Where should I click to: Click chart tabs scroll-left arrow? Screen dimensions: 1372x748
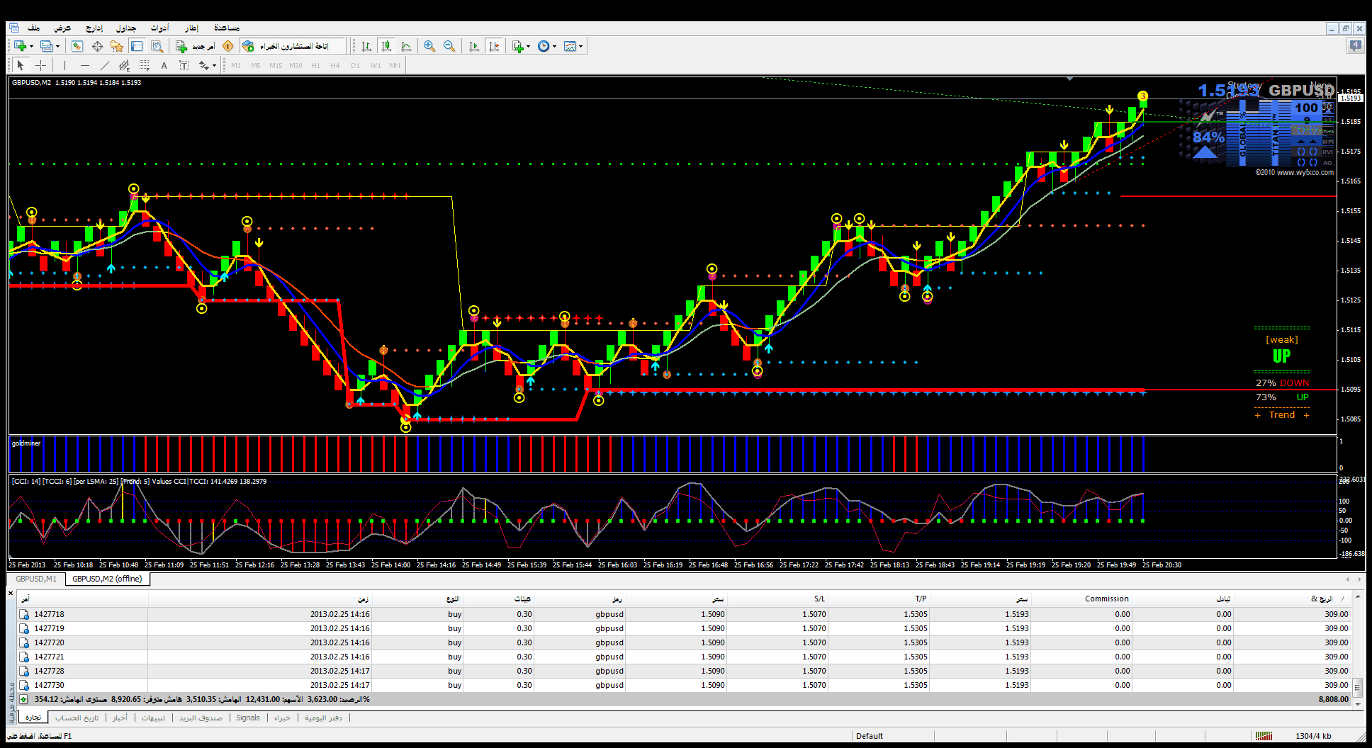(x=1347, y=579)
